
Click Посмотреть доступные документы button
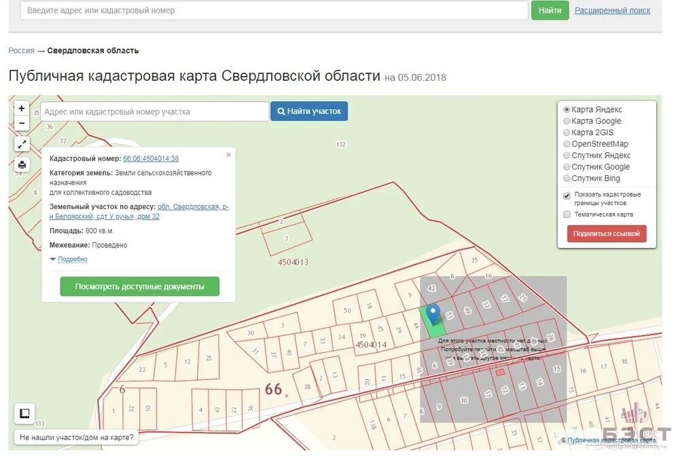point(140,286)
